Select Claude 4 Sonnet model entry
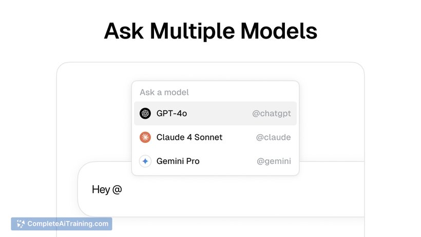421x237 pixels. [x=215, y=137]
